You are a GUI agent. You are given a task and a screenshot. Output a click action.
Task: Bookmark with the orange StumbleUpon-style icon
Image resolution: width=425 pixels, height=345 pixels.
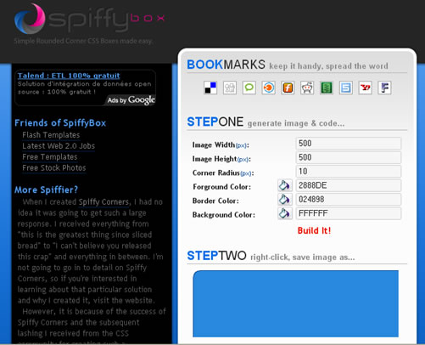pos(268,88)
